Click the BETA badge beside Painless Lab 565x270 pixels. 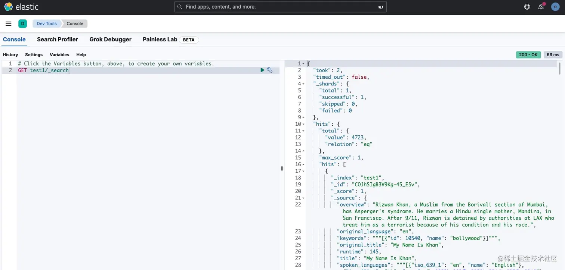(x=189, y=40)
